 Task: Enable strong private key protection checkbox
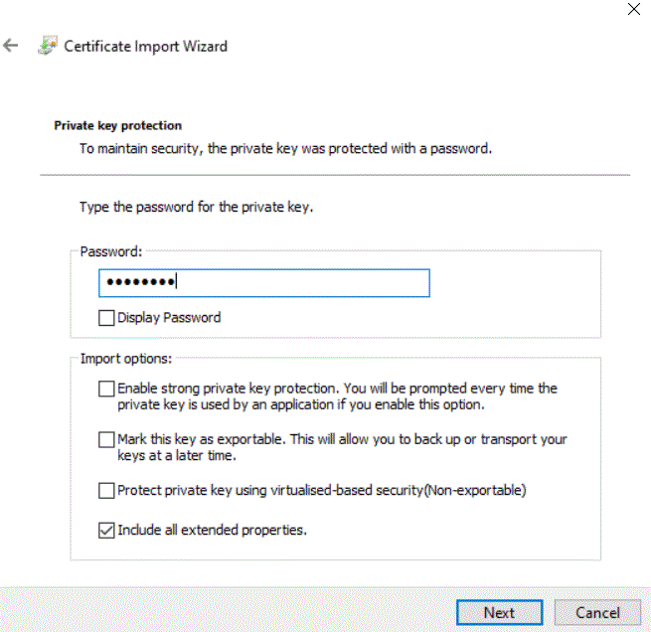point(106,389)
